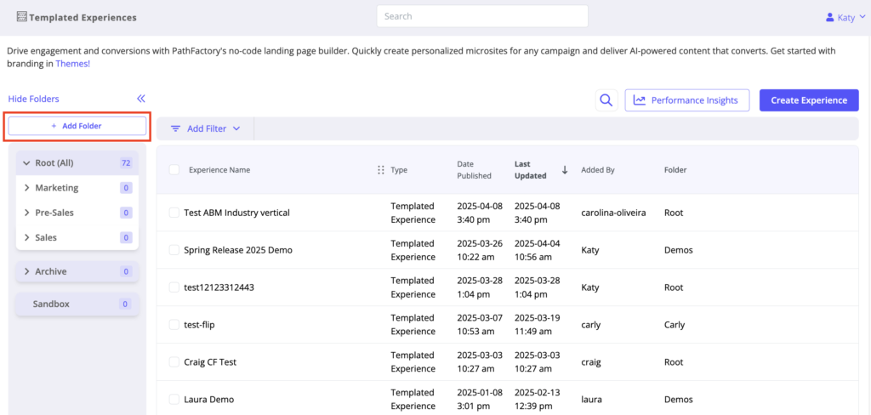871x415 pixels.
Task: Open Performance Insights
Action: coord(687,100)
